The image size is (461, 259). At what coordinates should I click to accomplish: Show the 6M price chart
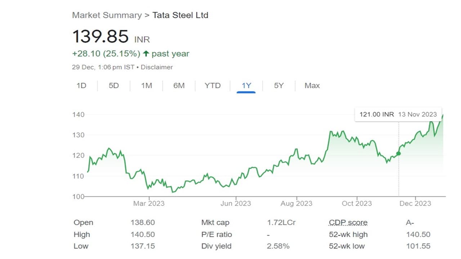coord(179,86)
